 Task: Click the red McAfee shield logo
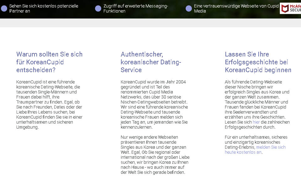pos(285,8)
